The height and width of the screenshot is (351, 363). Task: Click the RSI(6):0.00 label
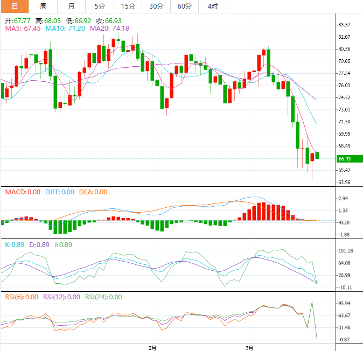22,297
